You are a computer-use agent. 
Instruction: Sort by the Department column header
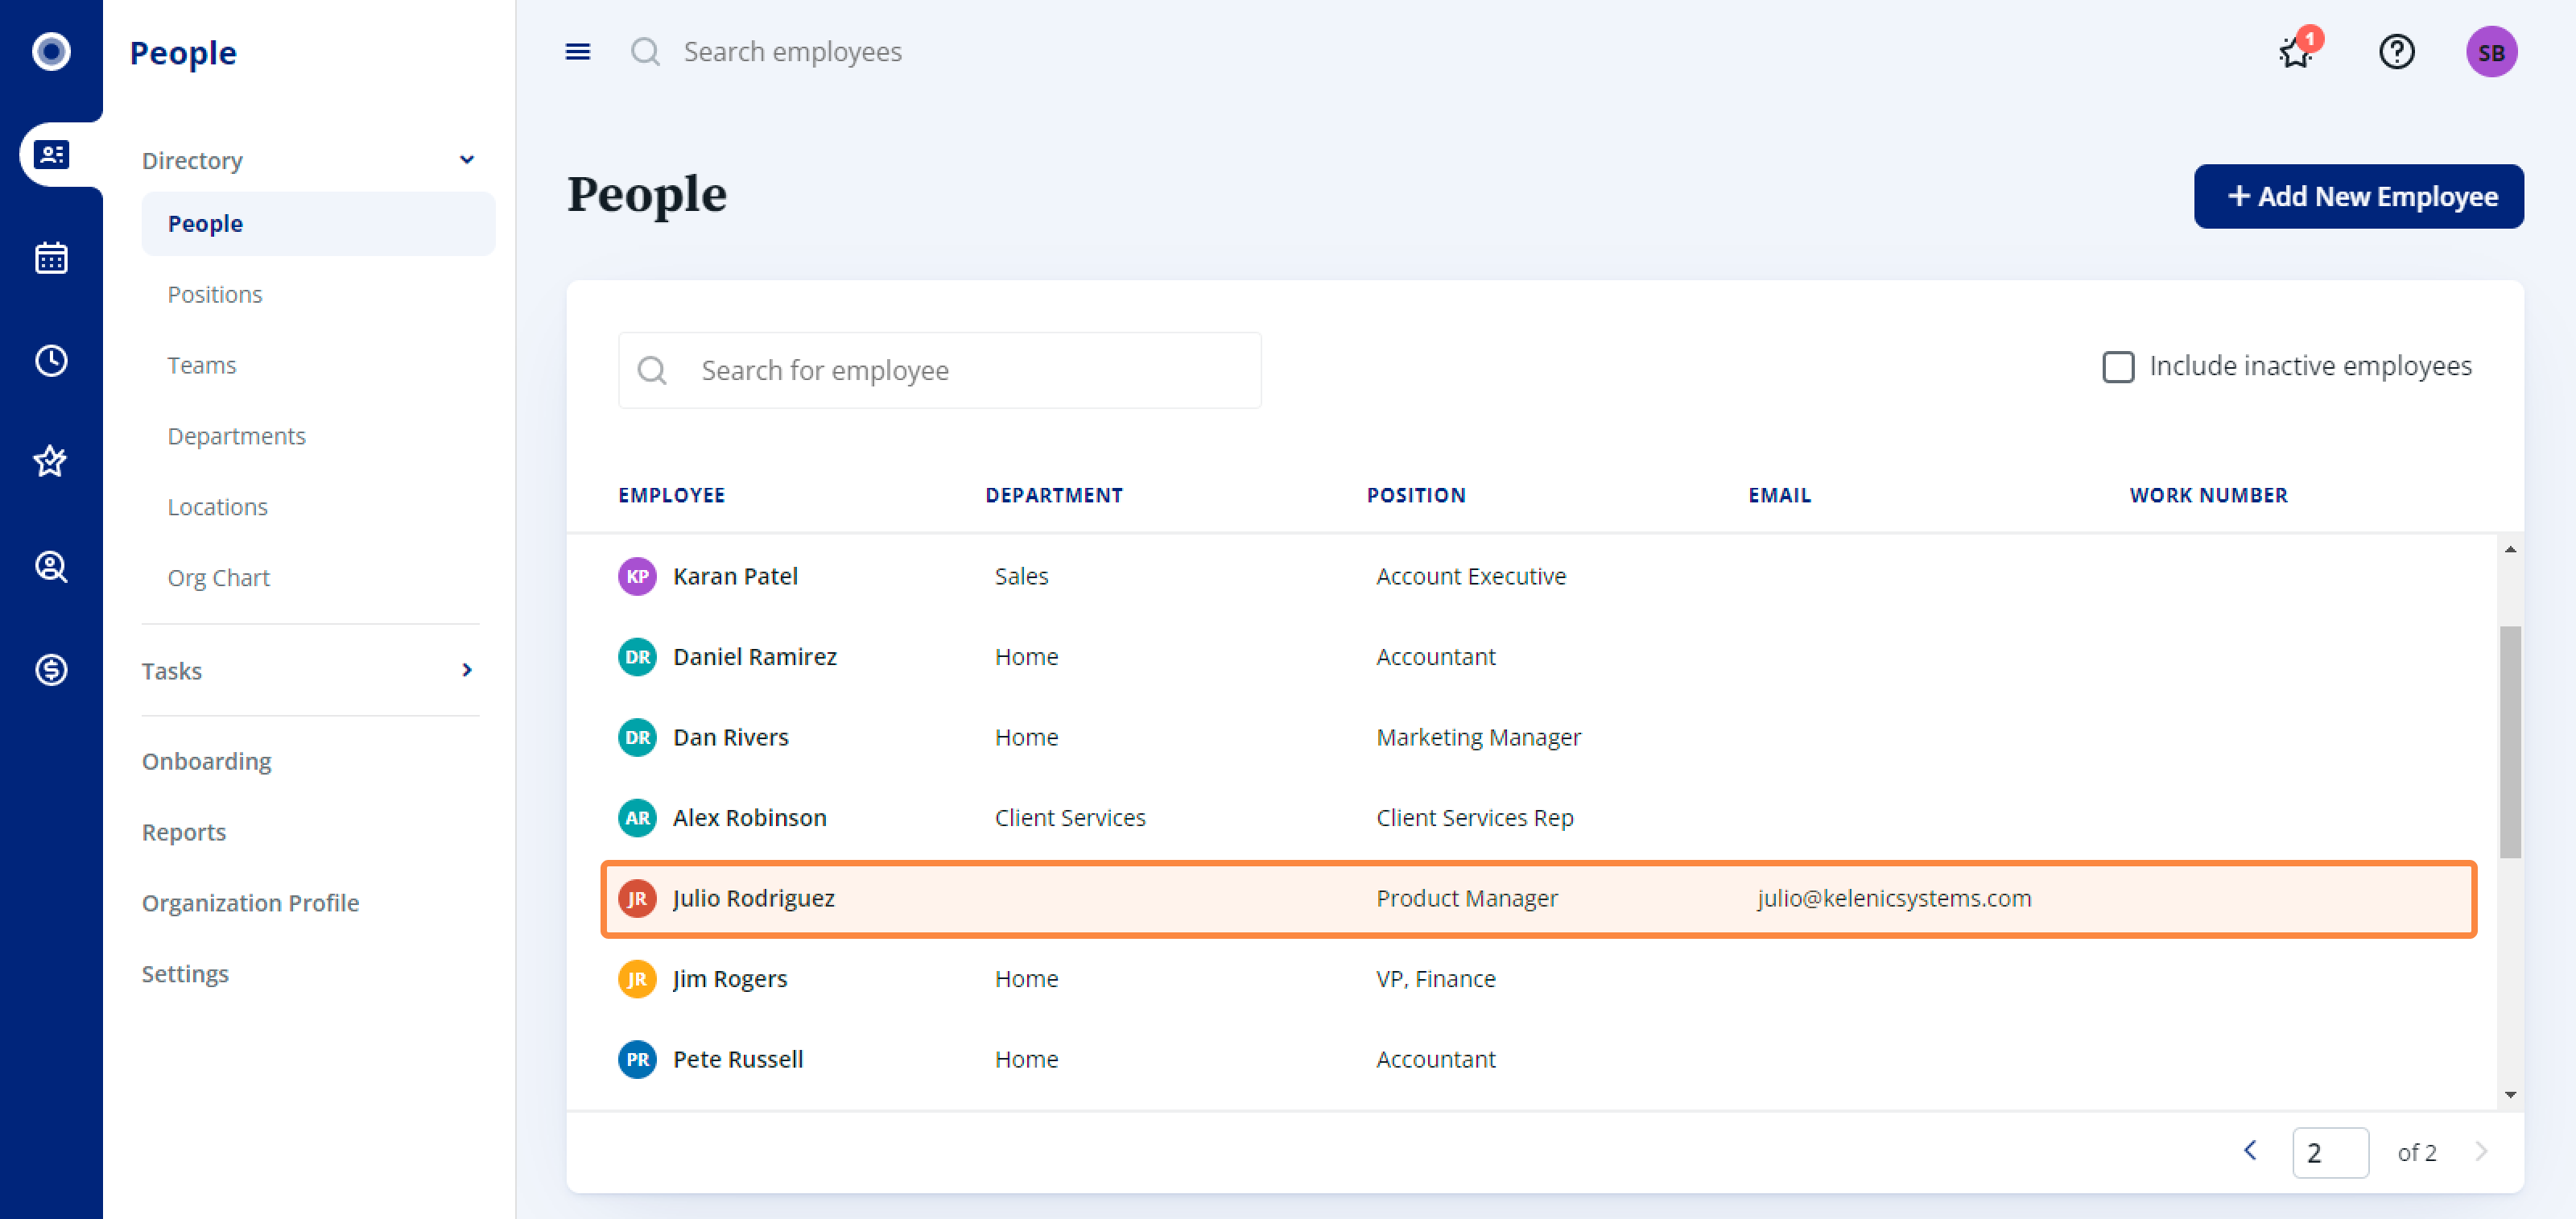(x=1054, y=495)
